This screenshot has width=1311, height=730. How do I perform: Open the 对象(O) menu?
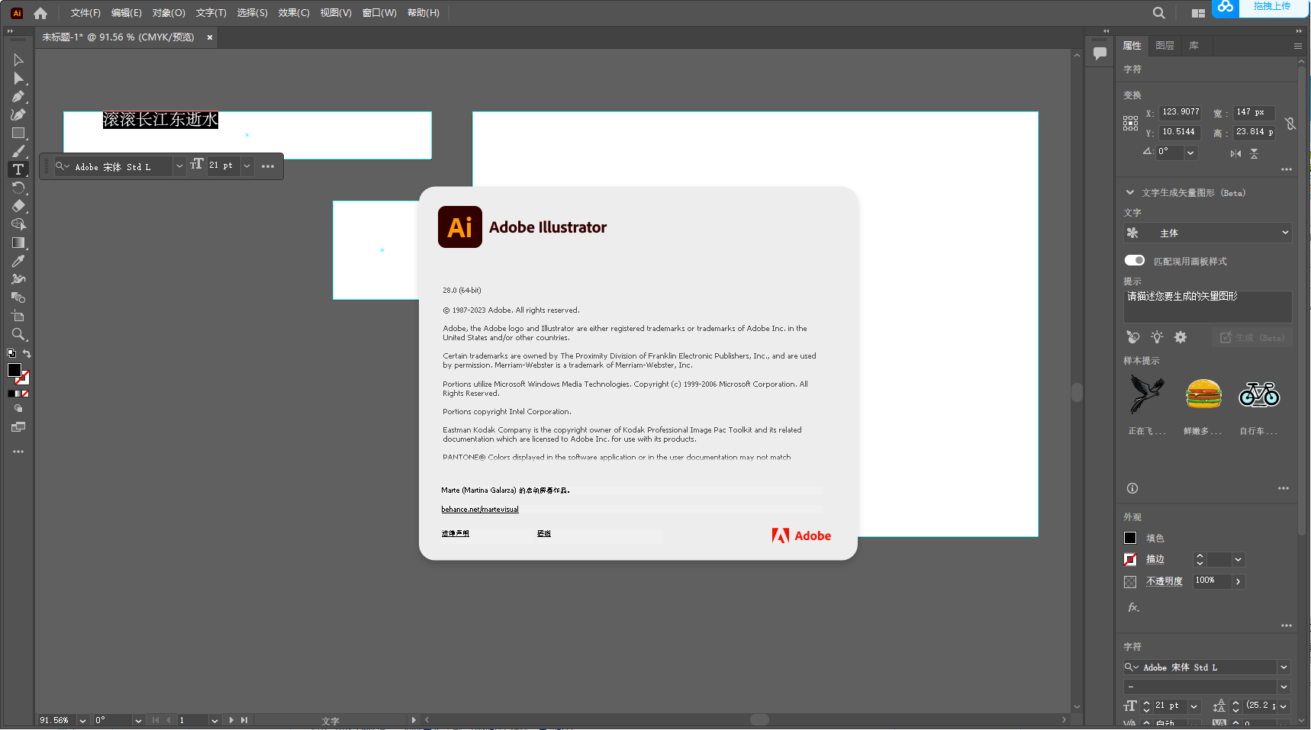pyautogui.click(x=169, y=13)
